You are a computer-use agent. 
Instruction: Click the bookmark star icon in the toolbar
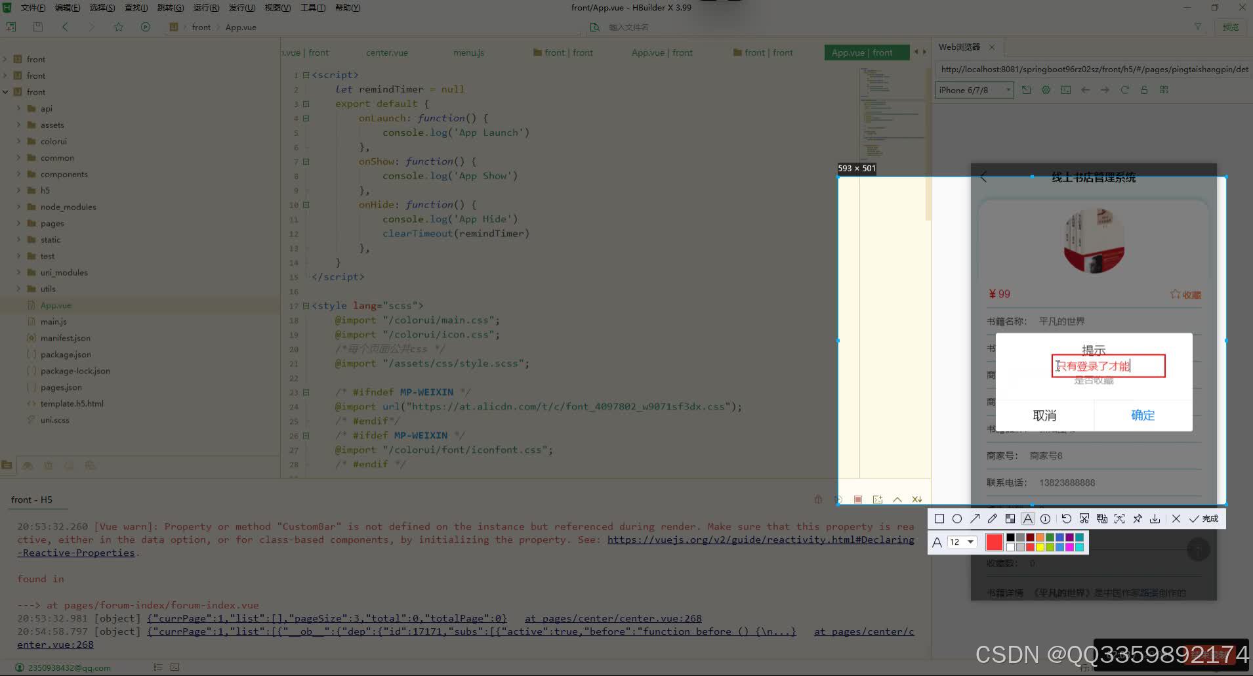[x=118, y=27]
